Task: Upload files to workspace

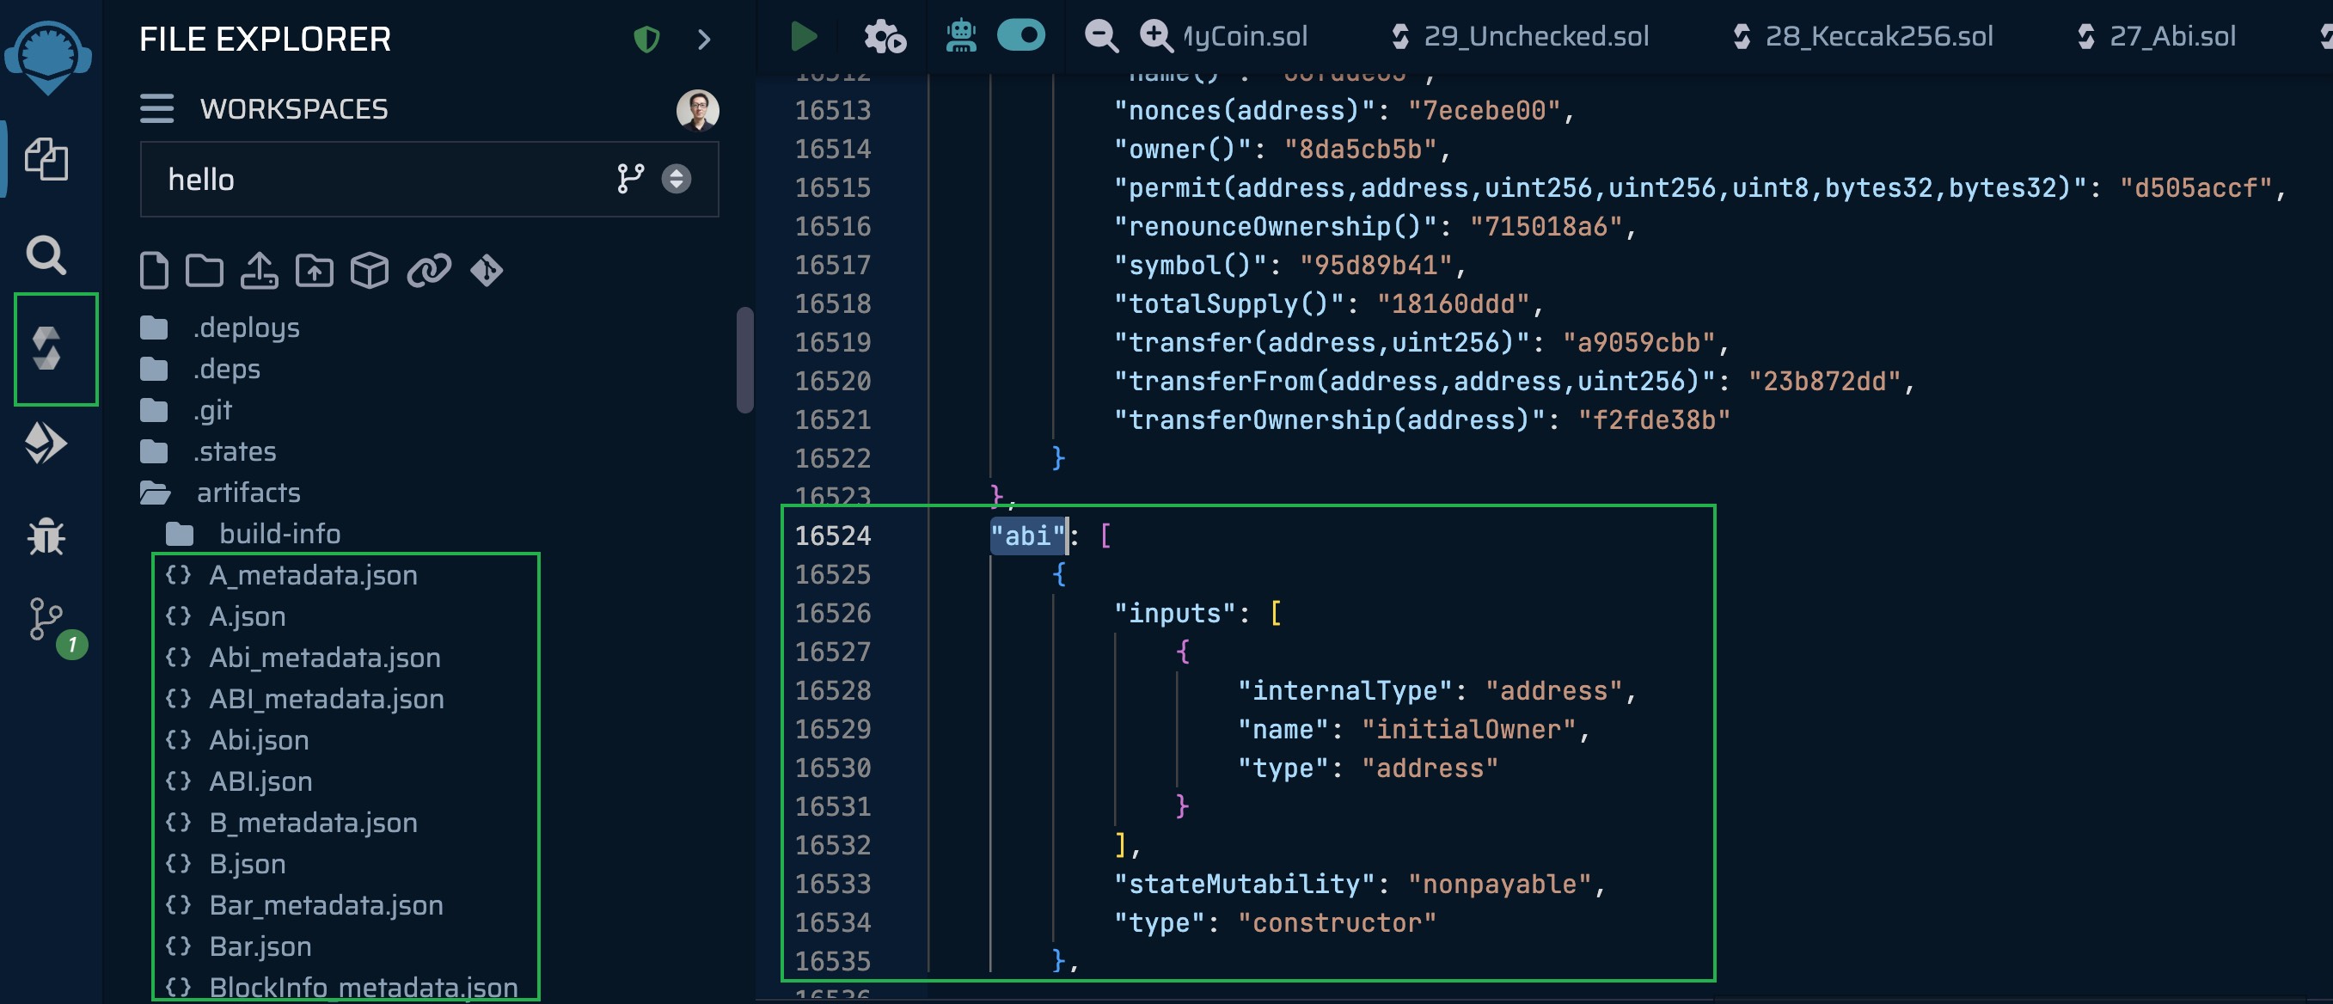Action: point(259,271)
